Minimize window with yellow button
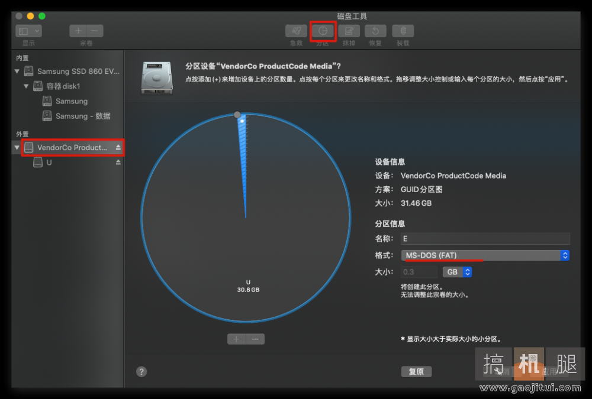The height and width of the screenshot is (399, 592). pos(31,16)
